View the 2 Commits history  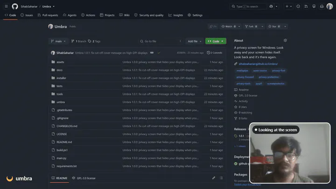[x=215, y=53]
